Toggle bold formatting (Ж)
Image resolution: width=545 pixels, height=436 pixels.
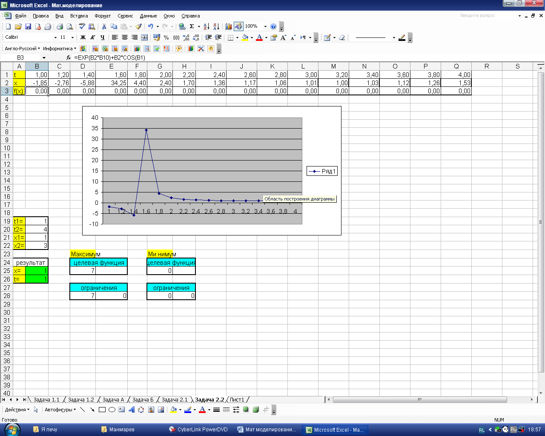(83, 37)
